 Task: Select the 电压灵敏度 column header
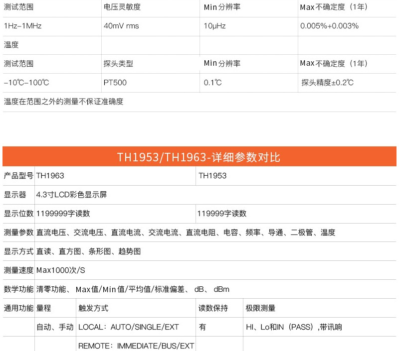tap(122, 7)
